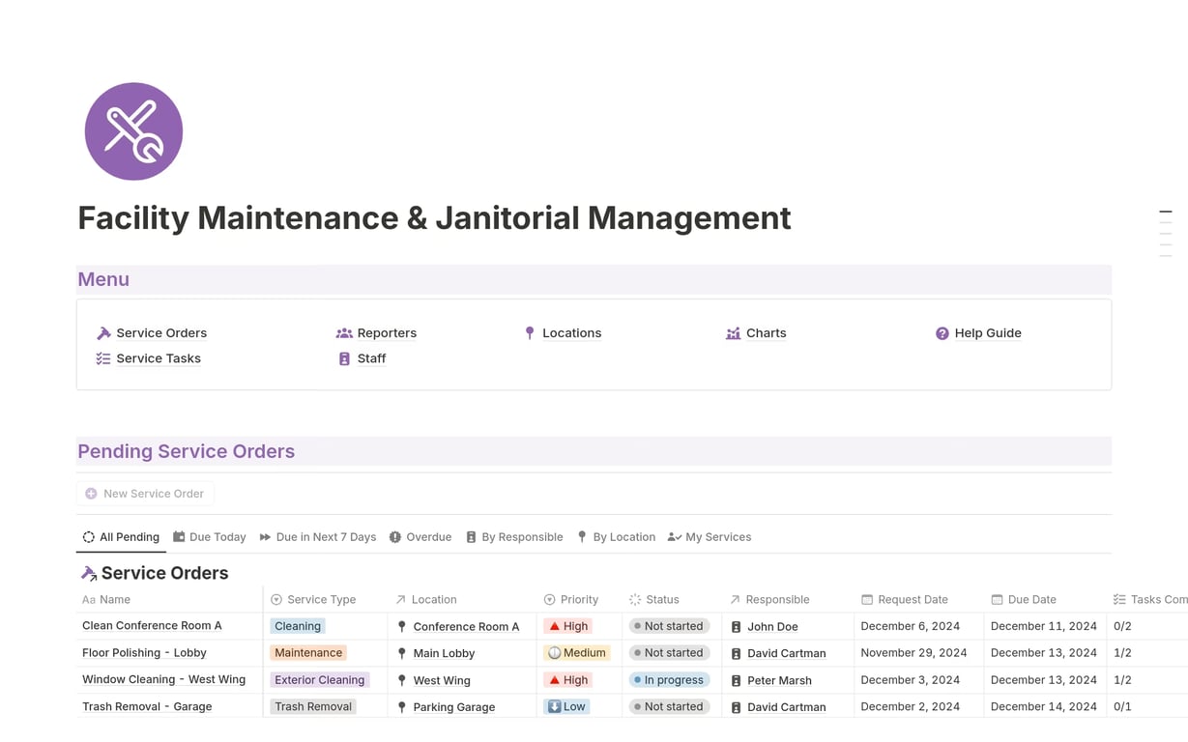Open the Help Guide link
This screenshot has height=742, width=1188.
point(988,333)
